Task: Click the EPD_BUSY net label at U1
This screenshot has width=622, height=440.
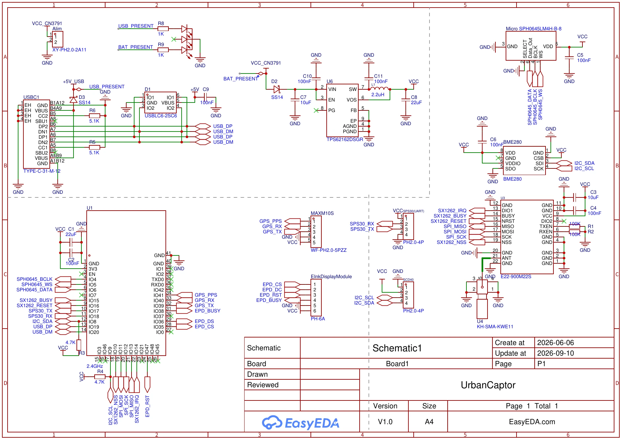Action: click(x=207, y=311)
